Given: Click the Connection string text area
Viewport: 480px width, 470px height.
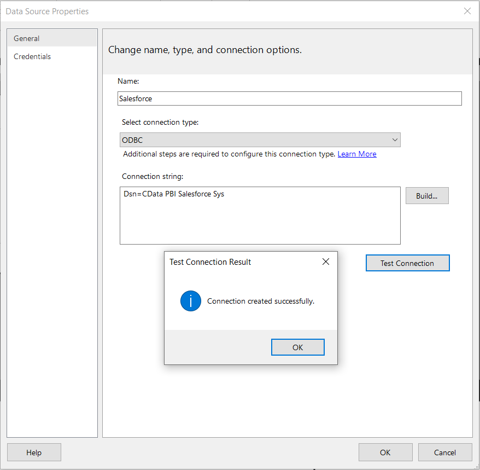Looking at the screenshot, I should [x=260, y=216].
